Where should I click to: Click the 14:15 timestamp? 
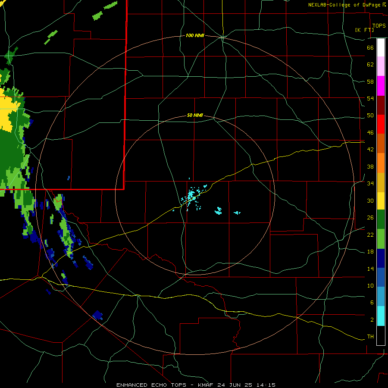266,385
